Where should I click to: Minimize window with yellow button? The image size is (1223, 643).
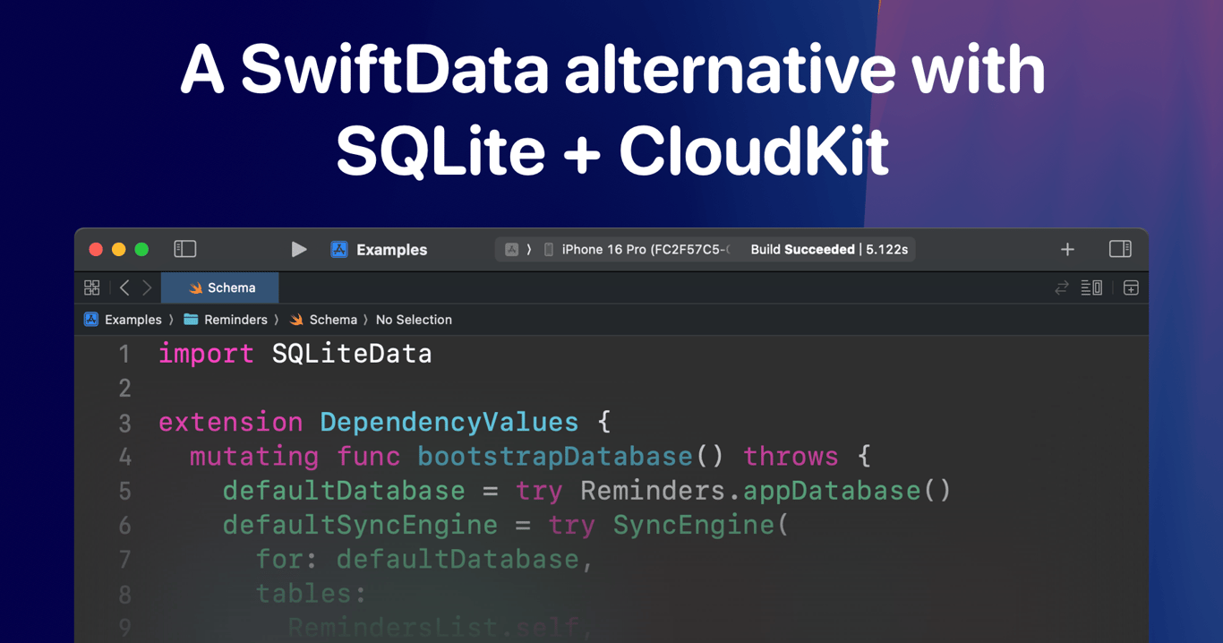(118, 249)
